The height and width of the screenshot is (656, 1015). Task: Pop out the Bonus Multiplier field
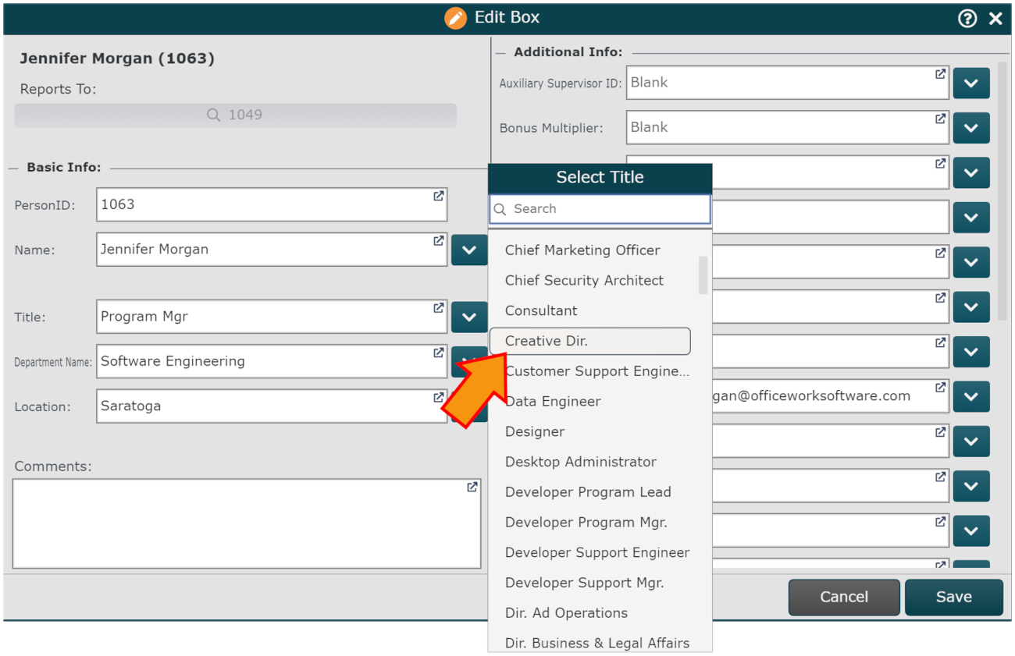pyautogui.click(x=941, y=119)
